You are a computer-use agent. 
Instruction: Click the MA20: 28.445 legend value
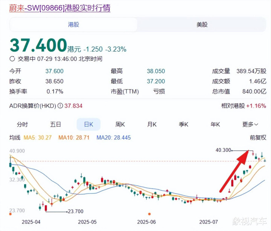tap(114, 138)
